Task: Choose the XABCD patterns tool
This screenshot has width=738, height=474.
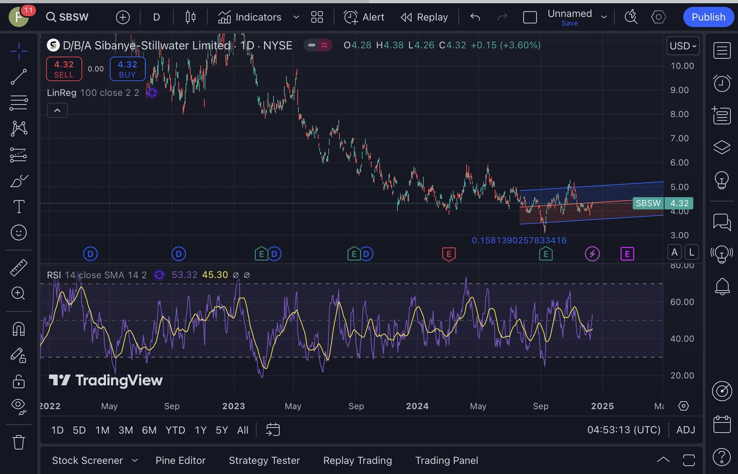Action: [19, 129]
